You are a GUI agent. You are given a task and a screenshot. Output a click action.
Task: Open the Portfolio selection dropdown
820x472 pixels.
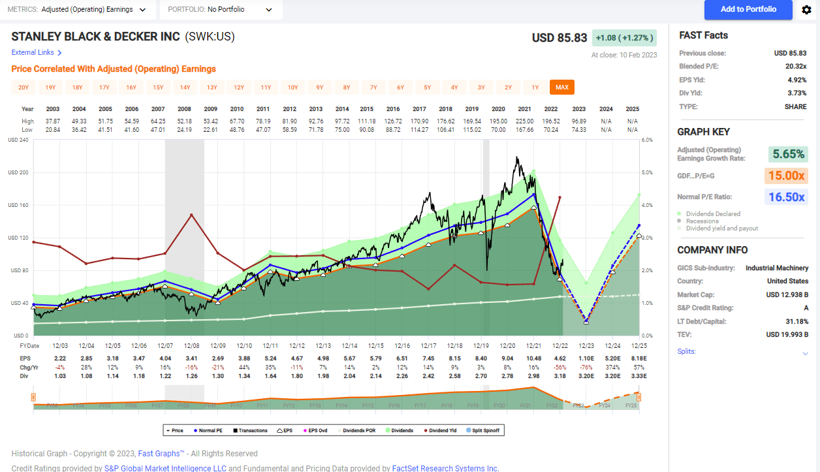pyautogui.click(x=221, y=10)
